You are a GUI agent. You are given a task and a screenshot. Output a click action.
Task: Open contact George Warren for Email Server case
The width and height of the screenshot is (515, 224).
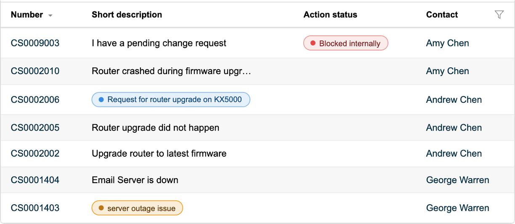457,180
